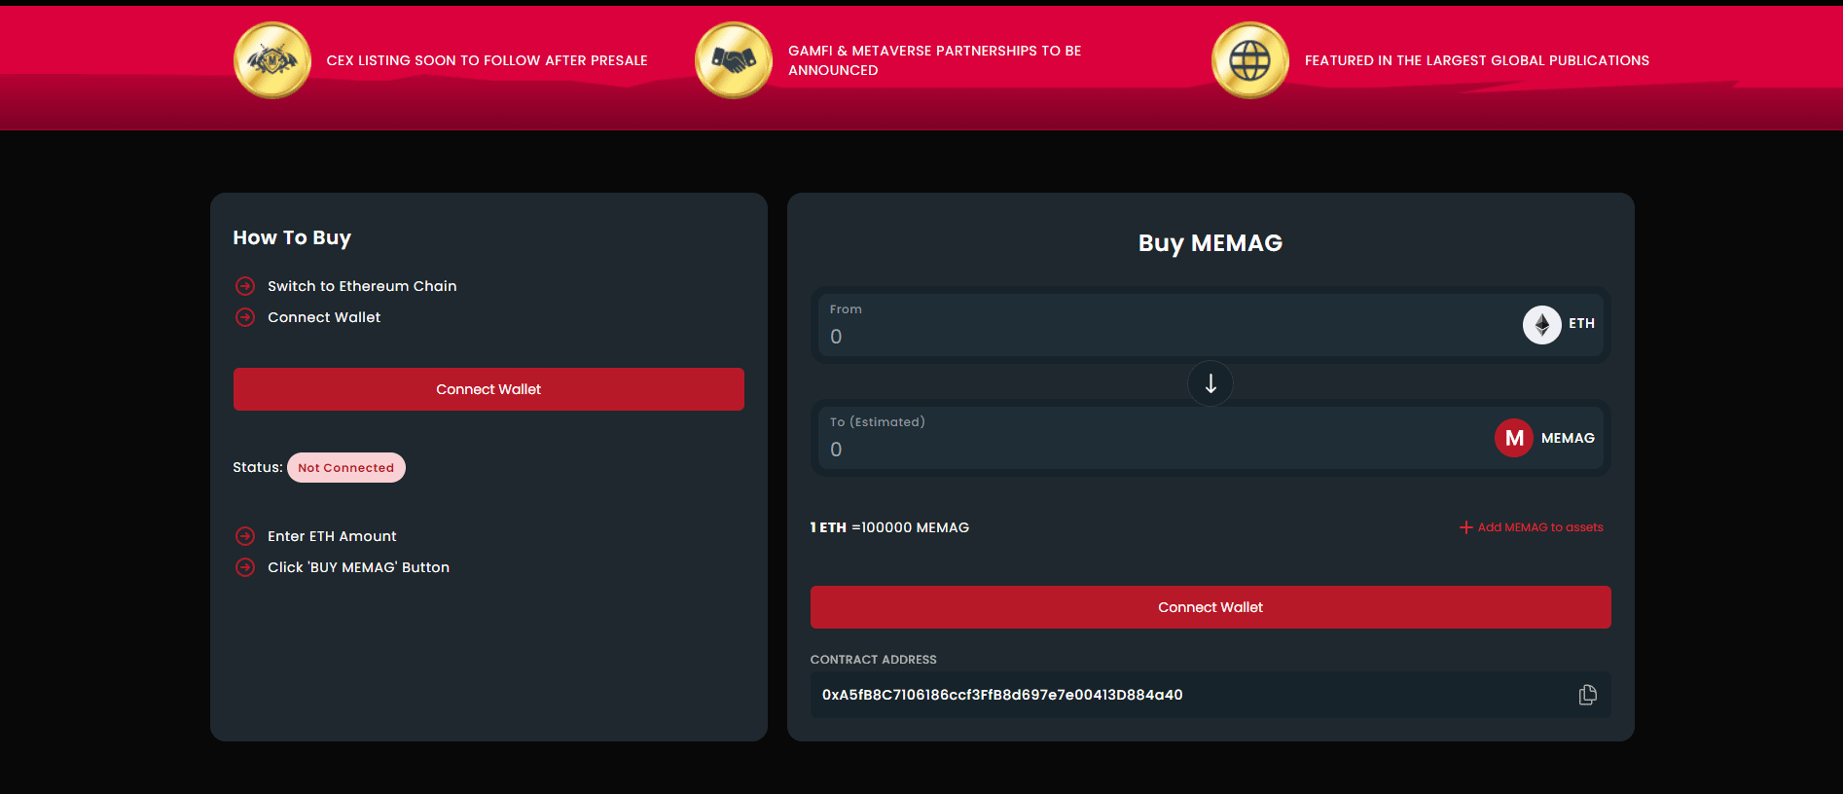Copy the contract address with the copy icon
Image resolution: width=1843 pixels, height=794 pixels.
pyautogui.click(x=1587, y=695)
